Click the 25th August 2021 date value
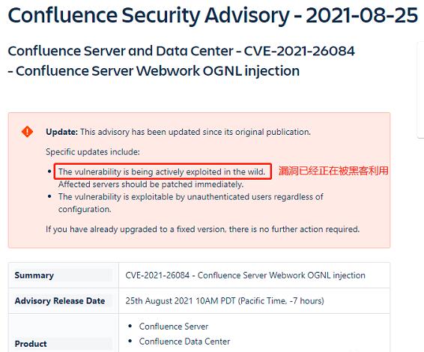The width and height of the screenshot is (424, 352). [225, 301]
